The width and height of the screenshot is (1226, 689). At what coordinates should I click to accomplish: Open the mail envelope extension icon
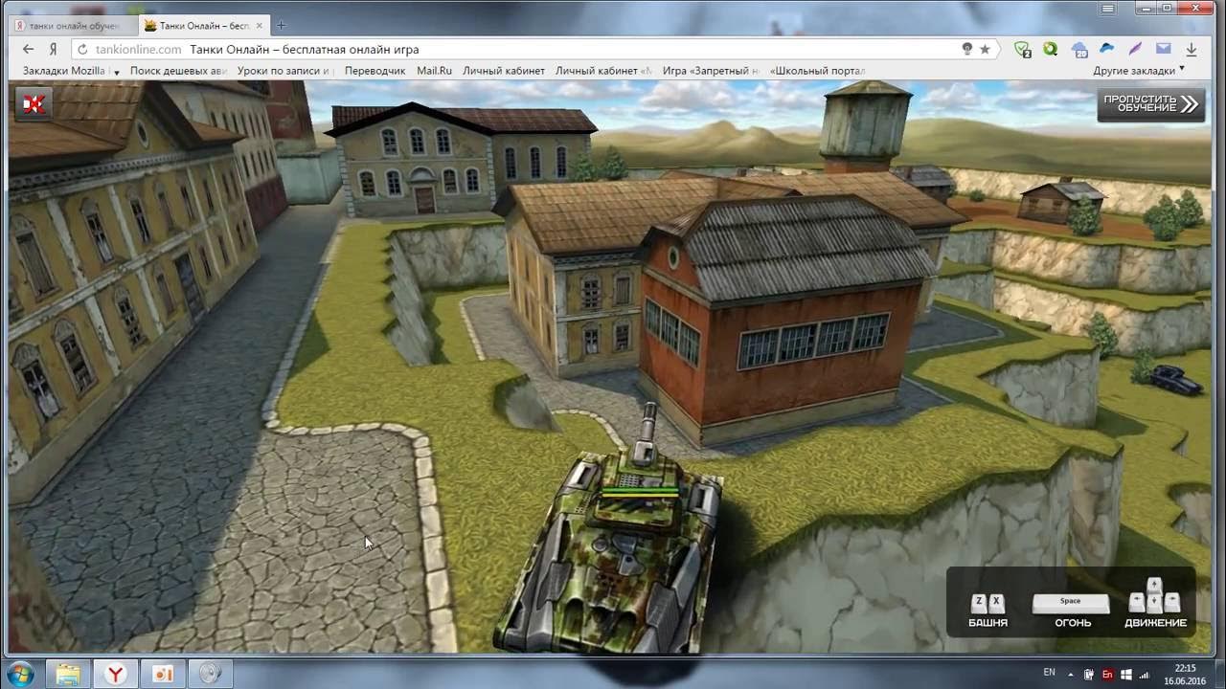tap(1163, 49)
